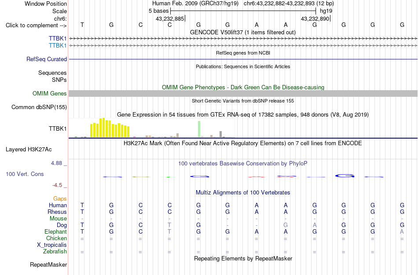Click the large blue G conservation logo
The width and height of the screenshot is (418, 275).
(345, 176)
